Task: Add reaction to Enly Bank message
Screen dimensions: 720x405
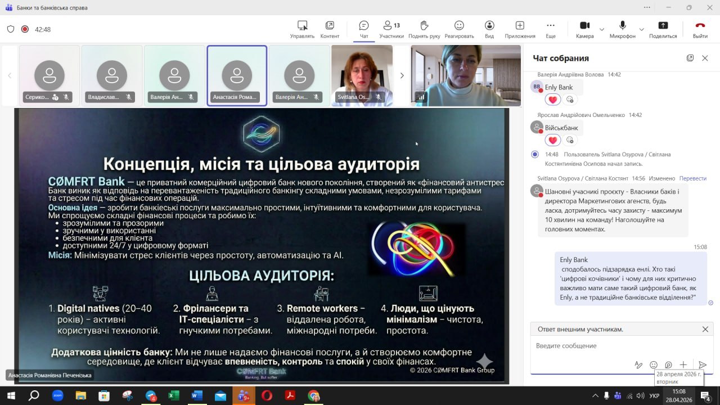Action: tap(570, 100)
